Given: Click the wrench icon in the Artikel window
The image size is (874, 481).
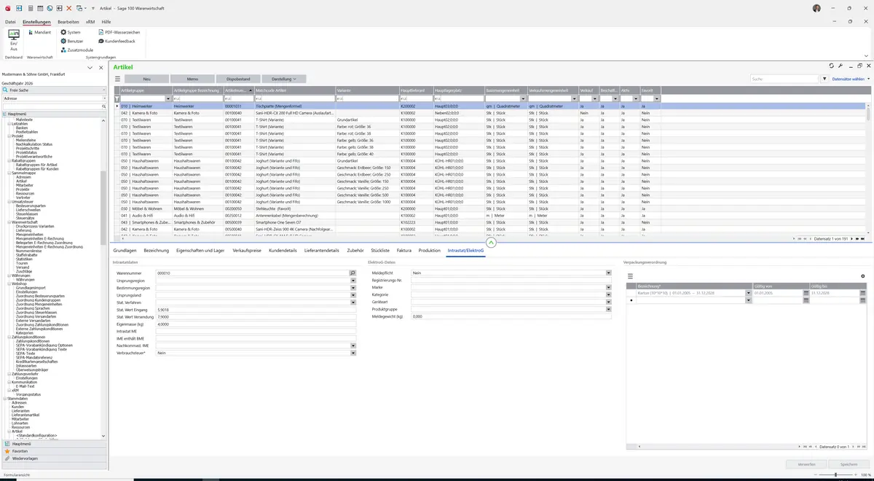Looking at the screenshot, I should tap(840, 66).
